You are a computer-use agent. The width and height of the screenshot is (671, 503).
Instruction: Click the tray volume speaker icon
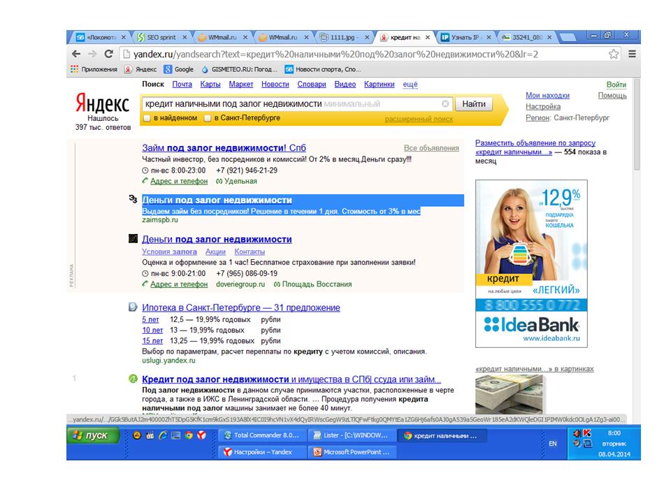577,433
